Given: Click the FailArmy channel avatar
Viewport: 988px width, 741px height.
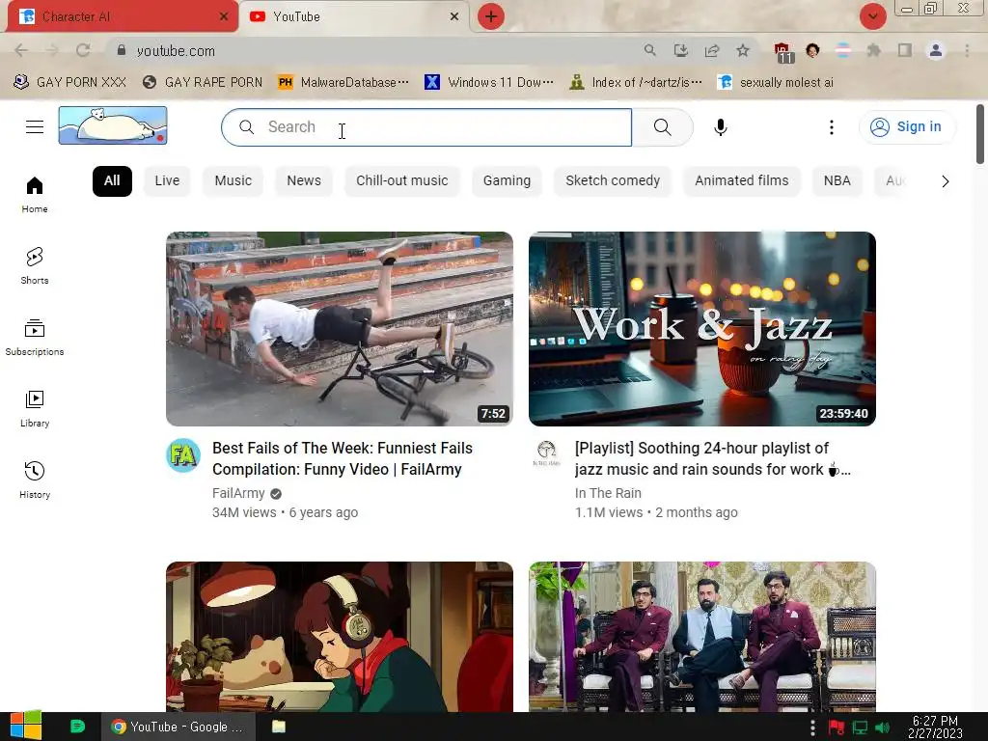Looking at the screenshot, I should point(183,455).
